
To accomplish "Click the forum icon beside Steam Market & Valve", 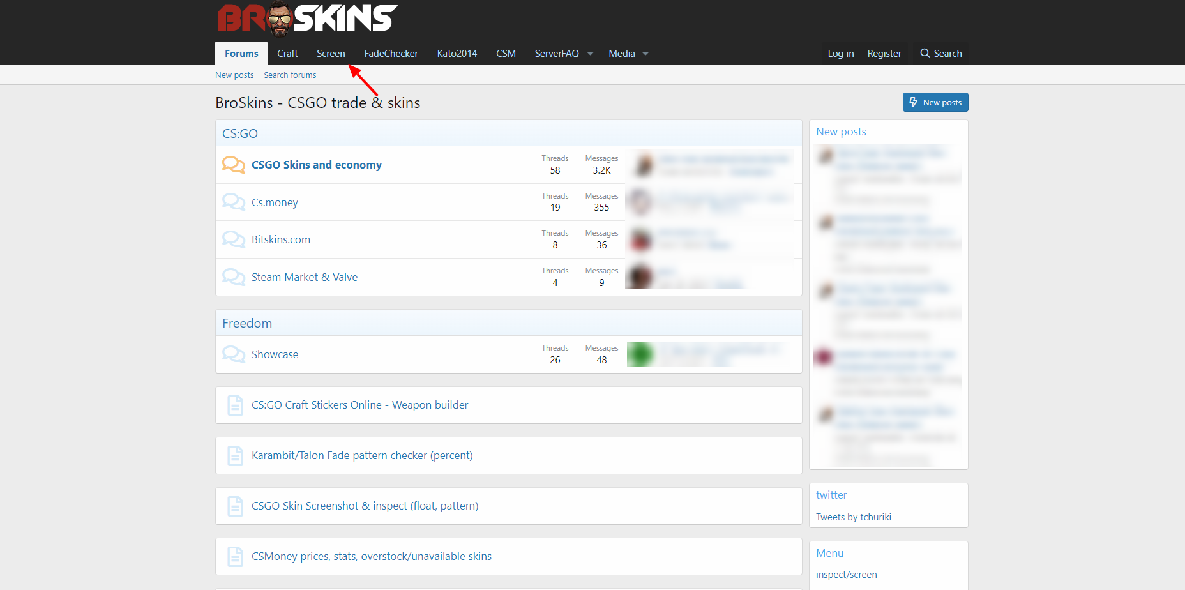I will pyautogui.click(x=234, y=277).
